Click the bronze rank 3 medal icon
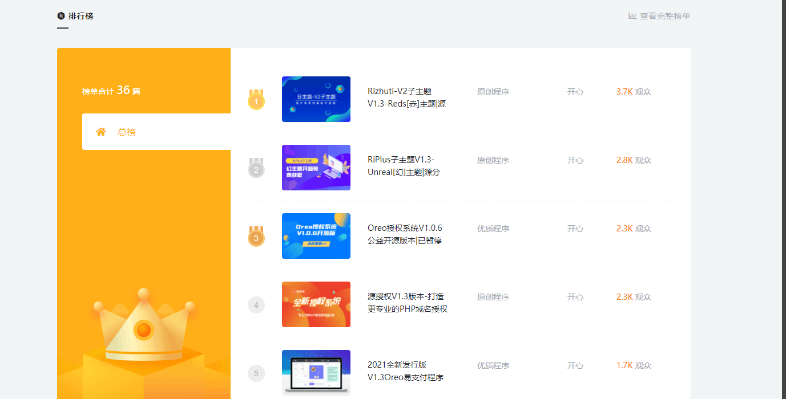 [256, 237]
